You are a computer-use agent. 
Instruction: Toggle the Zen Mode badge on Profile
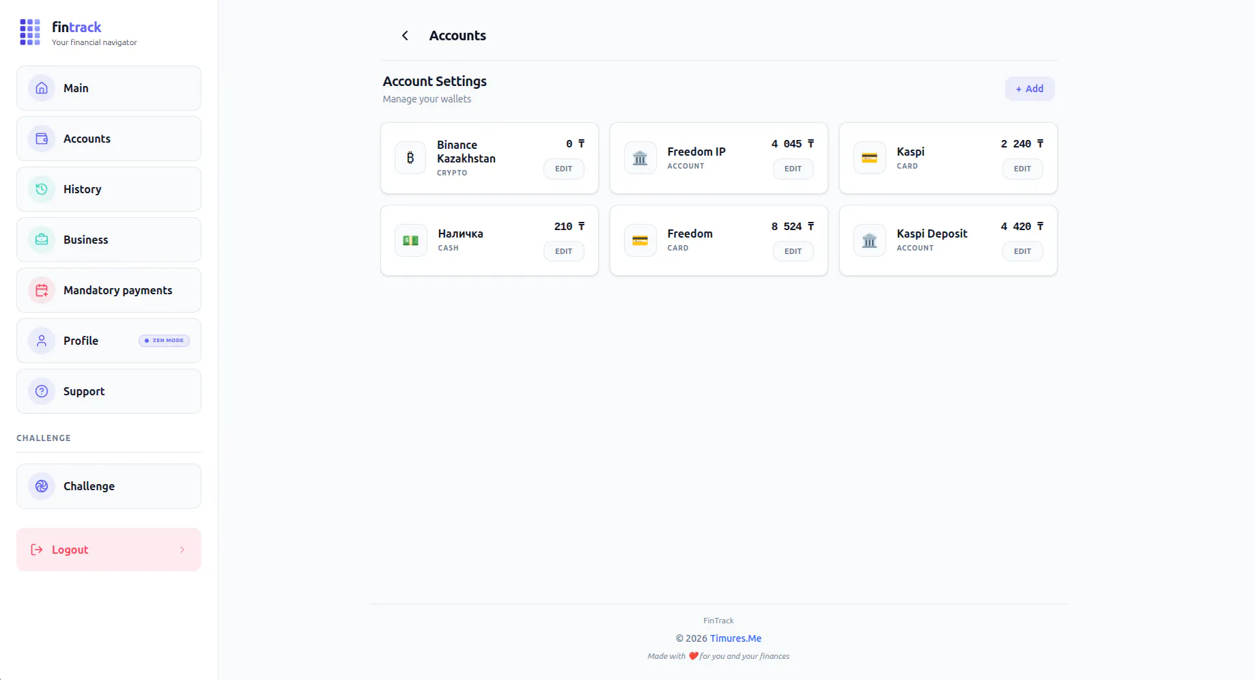point(164,341)
